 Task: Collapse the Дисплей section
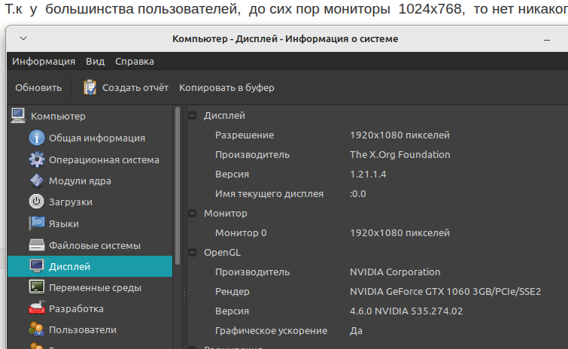coord(193,116)
